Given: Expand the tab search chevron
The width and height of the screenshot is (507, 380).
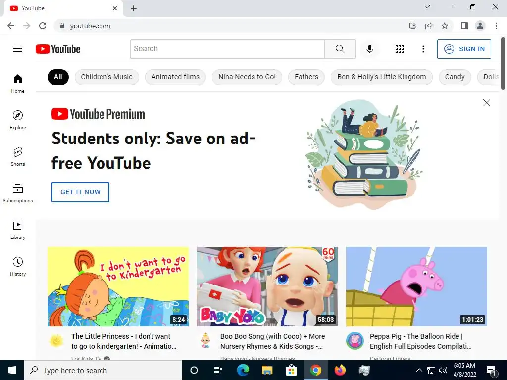Looking at the screenshot, I should pos(427,7).
